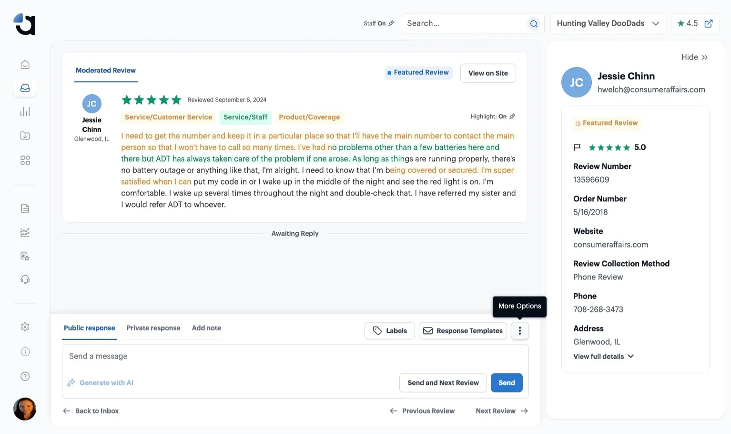Click Send and Next Review
Viewport: 731px width, 434px height.
coord(443,382)
